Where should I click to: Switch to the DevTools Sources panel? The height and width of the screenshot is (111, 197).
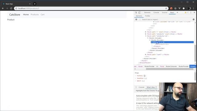point(165,12)
